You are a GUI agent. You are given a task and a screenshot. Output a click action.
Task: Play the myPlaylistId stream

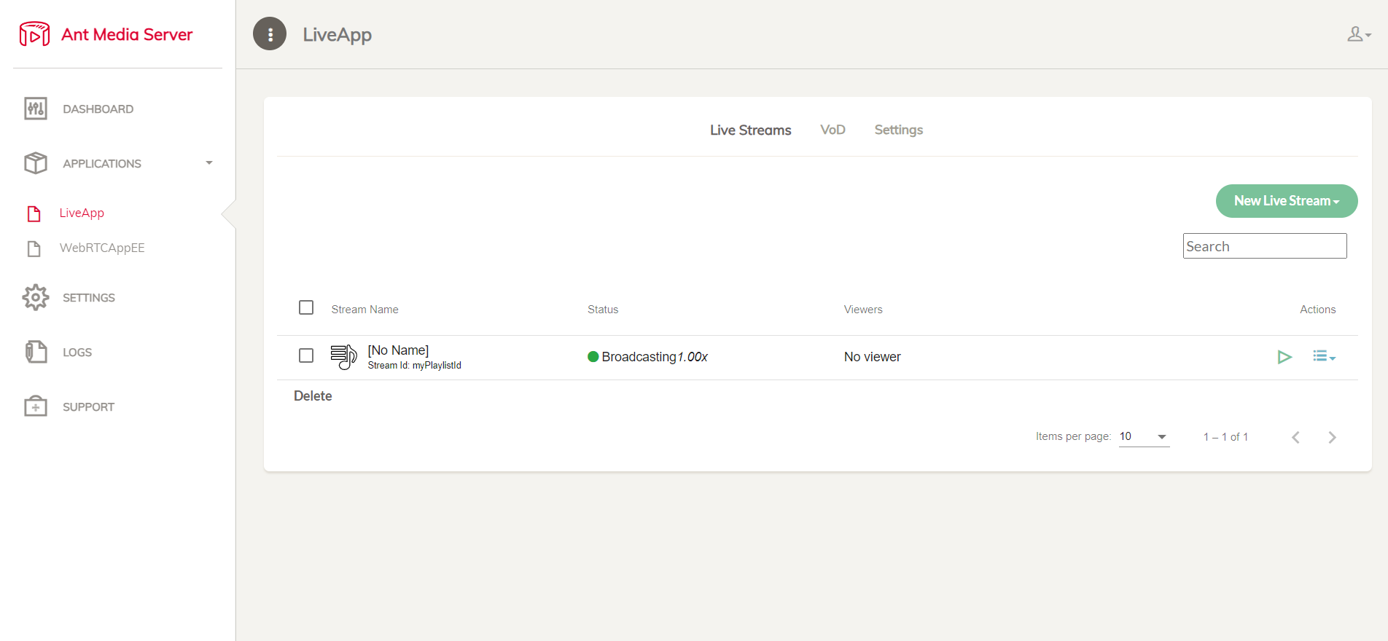1284,357
